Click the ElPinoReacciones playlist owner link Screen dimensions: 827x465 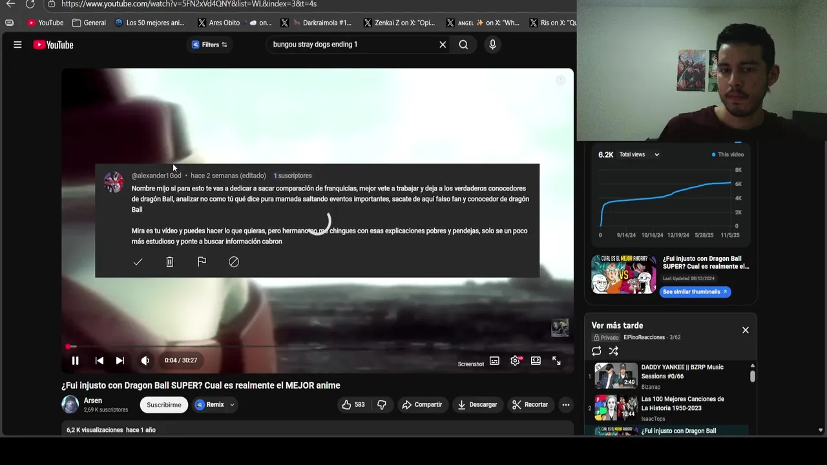click(644, 337)
